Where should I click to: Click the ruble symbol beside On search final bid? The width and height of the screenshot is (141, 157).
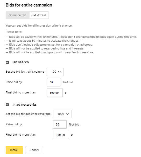click(x=66, y=93)
